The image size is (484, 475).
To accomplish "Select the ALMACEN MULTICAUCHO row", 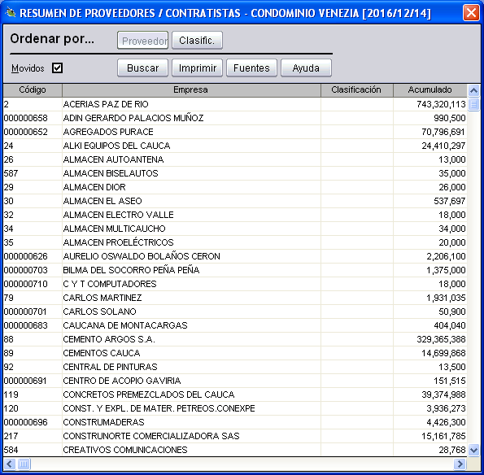I will point(235,229).
